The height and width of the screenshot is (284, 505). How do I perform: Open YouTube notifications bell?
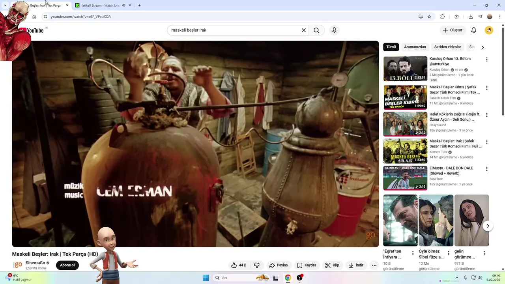pyautogui.click(x=474, y=30)
